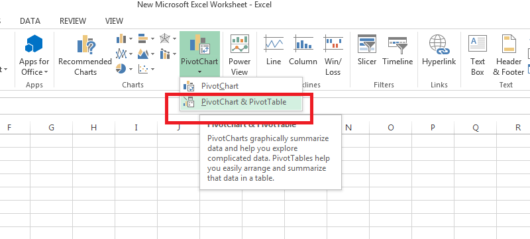The image size is (530, 239).
Task: Switch to the REVIEW ribbon tab
Action: tap(73, 21)
